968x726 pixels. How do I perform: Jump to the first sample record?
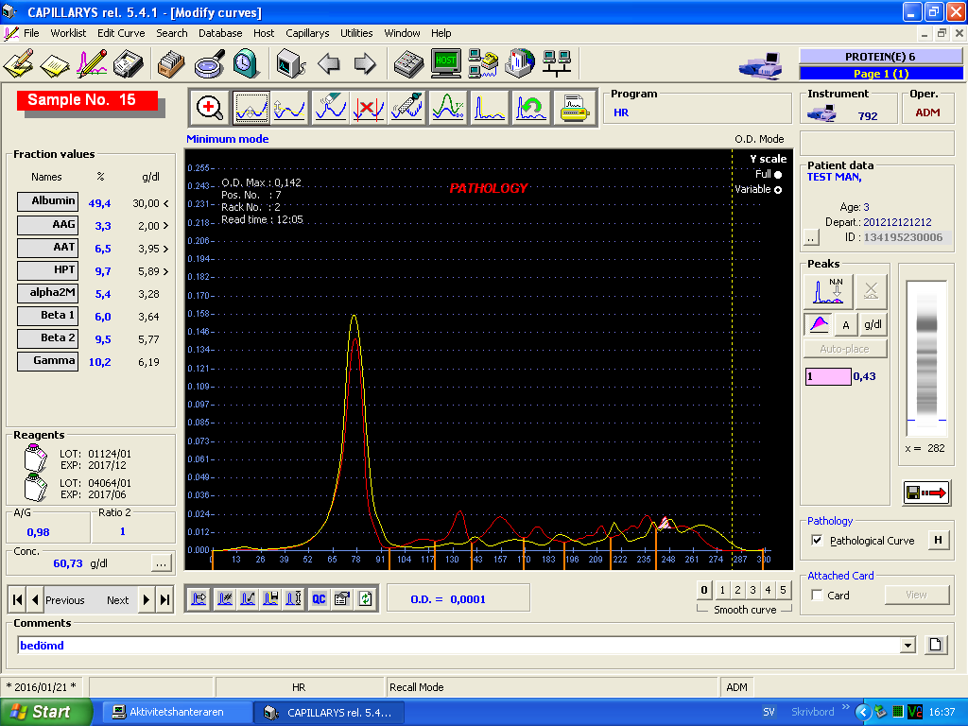(18, 600)
